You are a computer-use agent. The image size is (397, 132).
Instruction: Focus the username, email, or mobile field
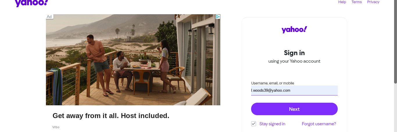pos(294,91)
